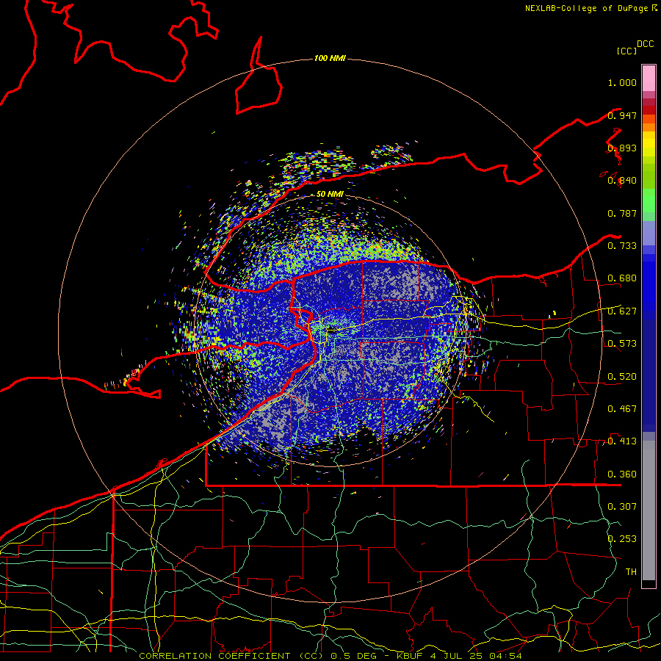Click the 0.467 scale value
The image size is (661, 661).
point(622,409)
